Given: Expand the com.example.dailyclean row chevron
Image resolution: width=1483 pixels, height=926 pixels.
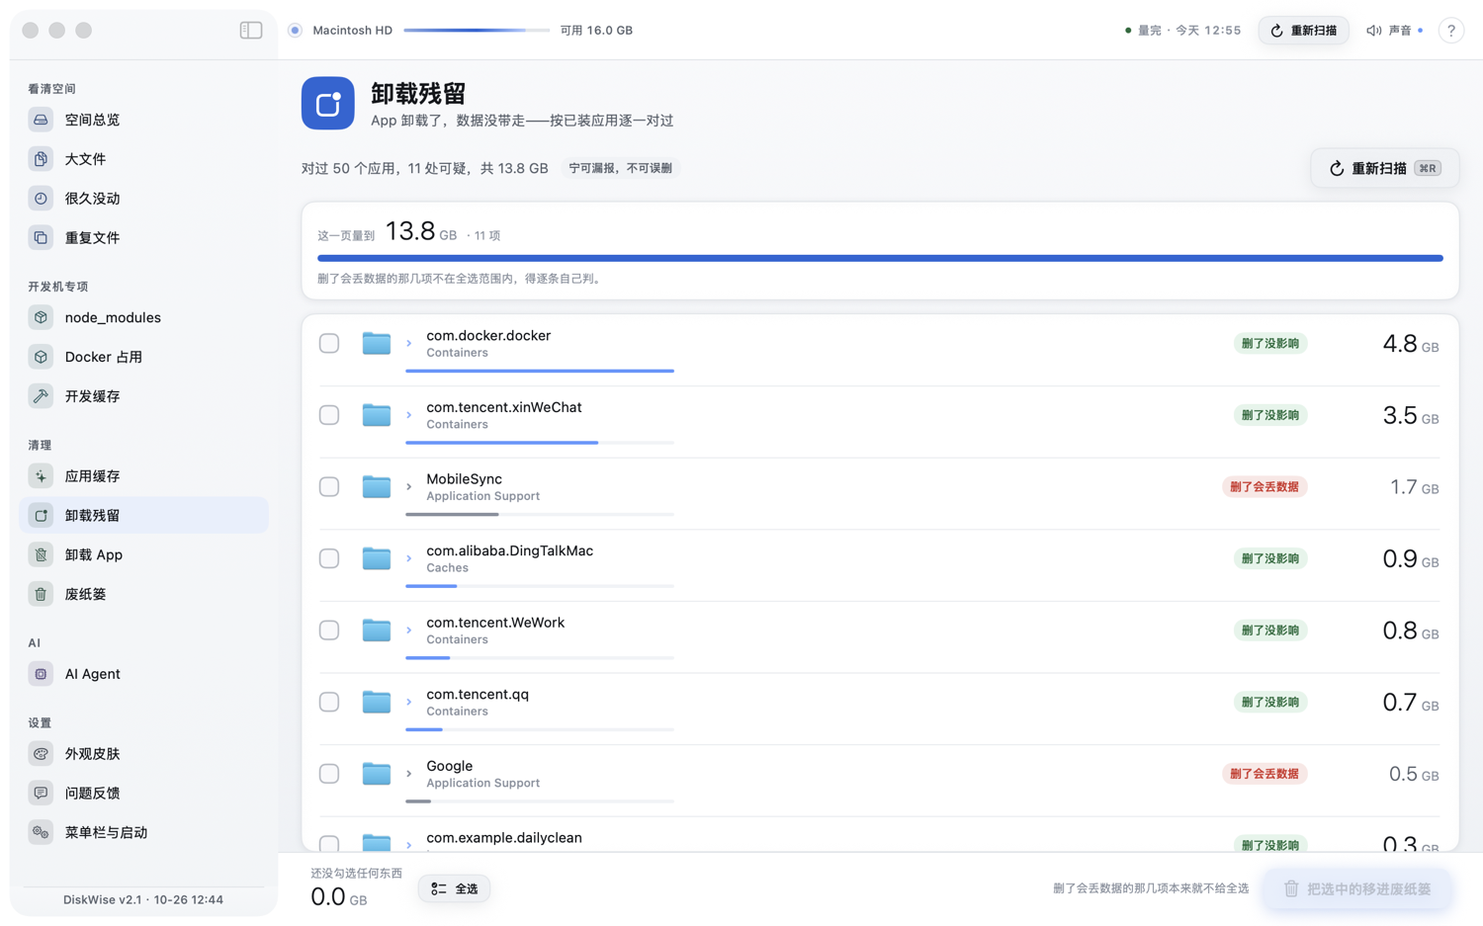Looking at the screenshot, I should coord(408,845).
